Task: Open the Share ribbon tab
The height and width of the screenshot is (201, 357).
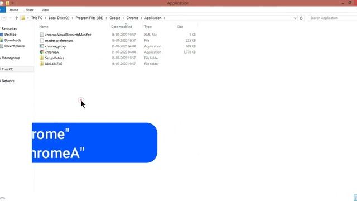Action: [x=30, y=10]
